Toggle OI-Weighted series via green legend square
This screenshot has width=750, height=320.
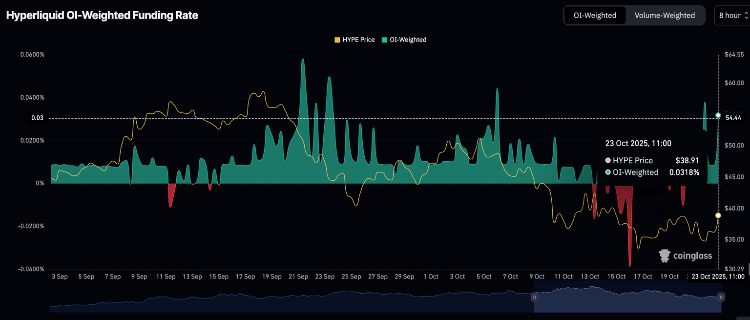click(x=385, y=40)
